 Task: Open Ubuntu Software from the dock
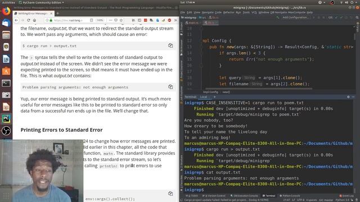(x=6, y=71)
